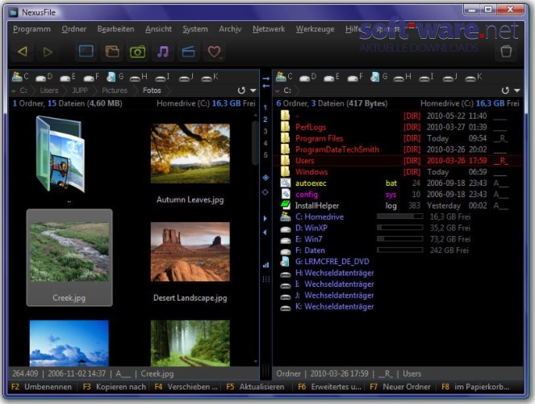Click the hollow diamond icon in center bar
The image size is (535, 404).
tap(265, 192)
